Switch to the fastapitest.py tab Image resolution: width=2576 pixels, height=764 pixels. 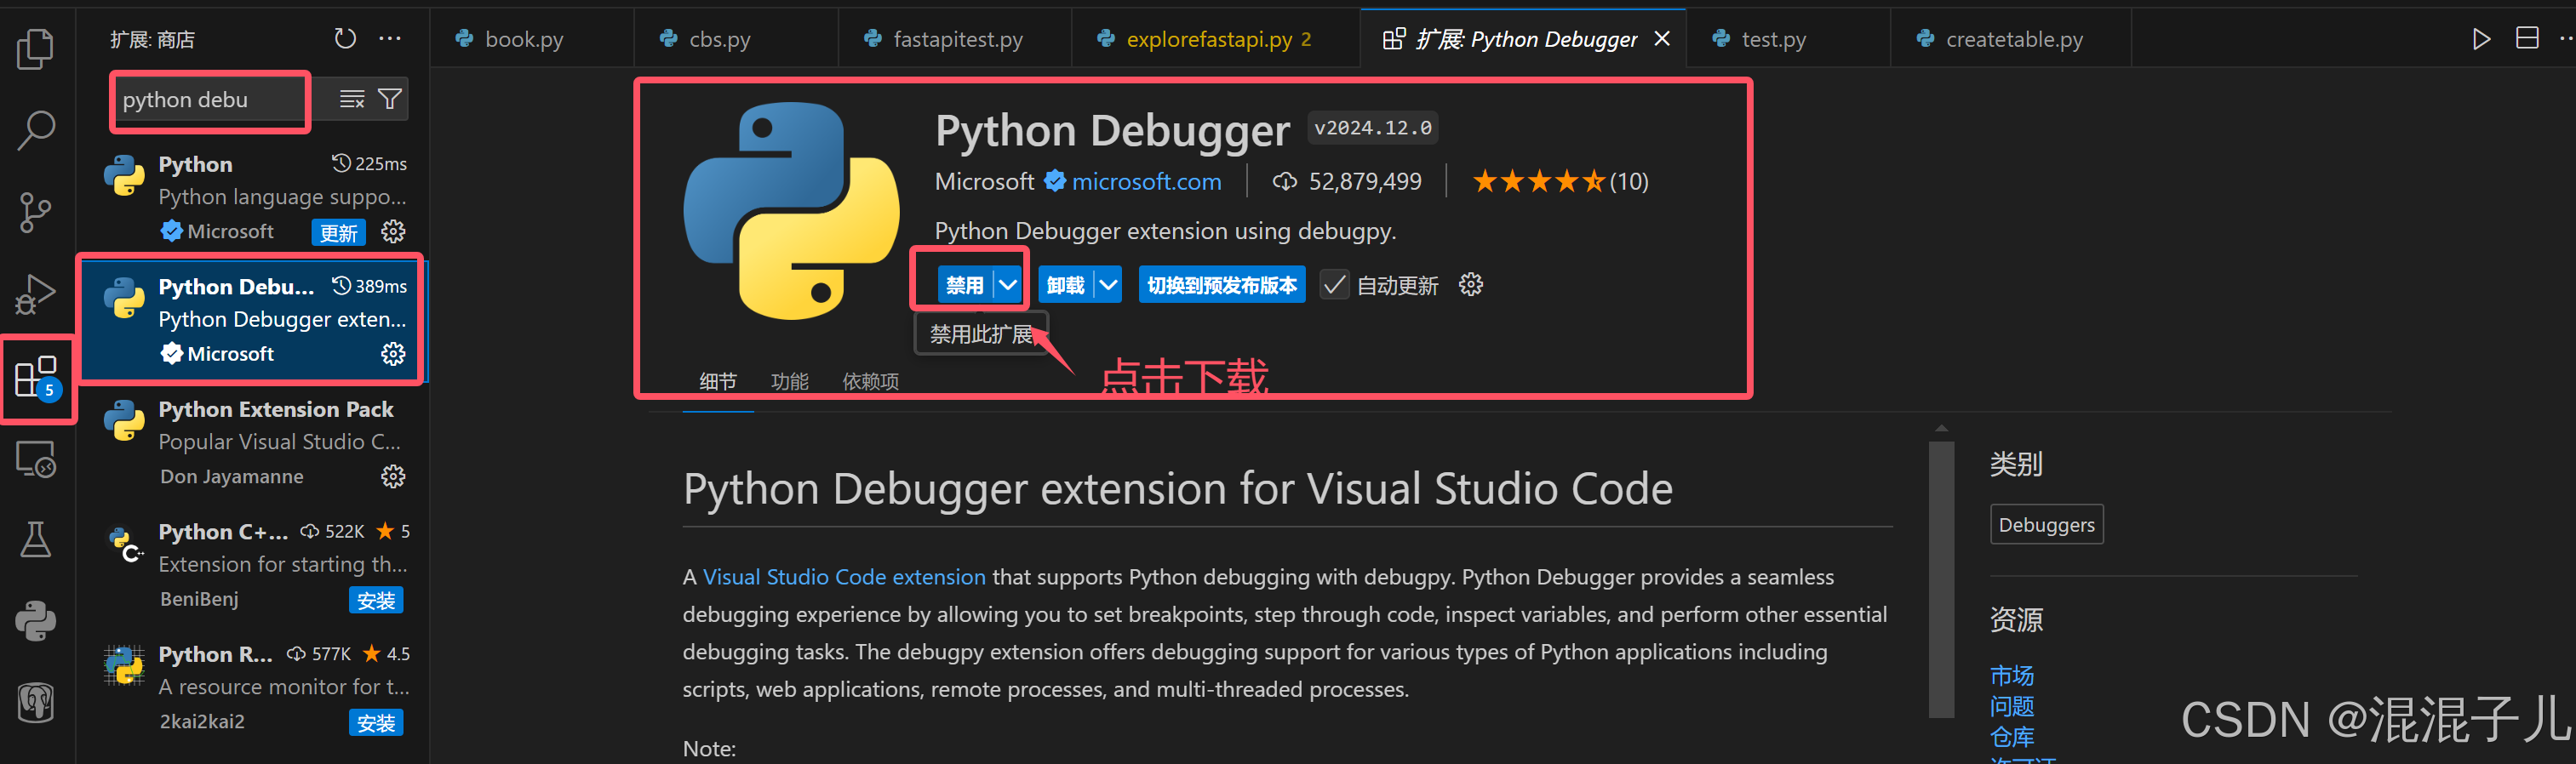[x=944, y=39]
